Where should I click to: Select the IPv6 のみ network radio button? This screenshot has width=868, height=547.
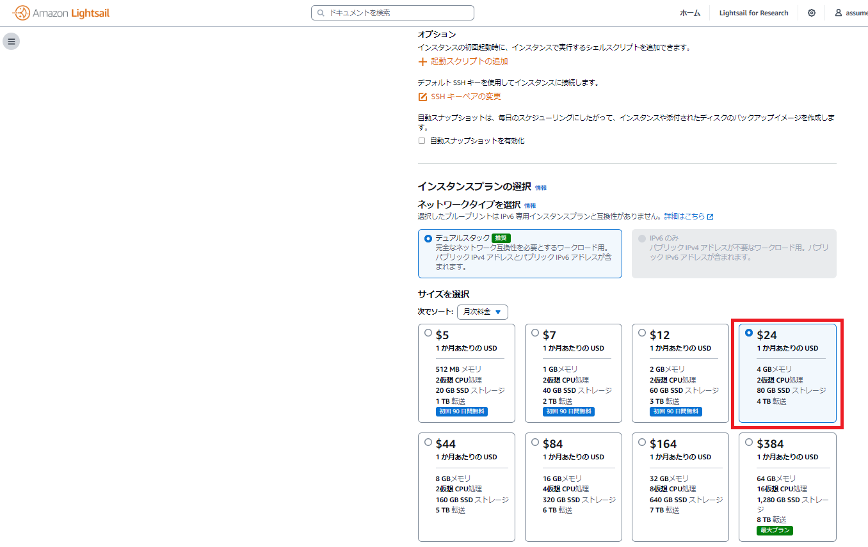(x=642, y=239)
